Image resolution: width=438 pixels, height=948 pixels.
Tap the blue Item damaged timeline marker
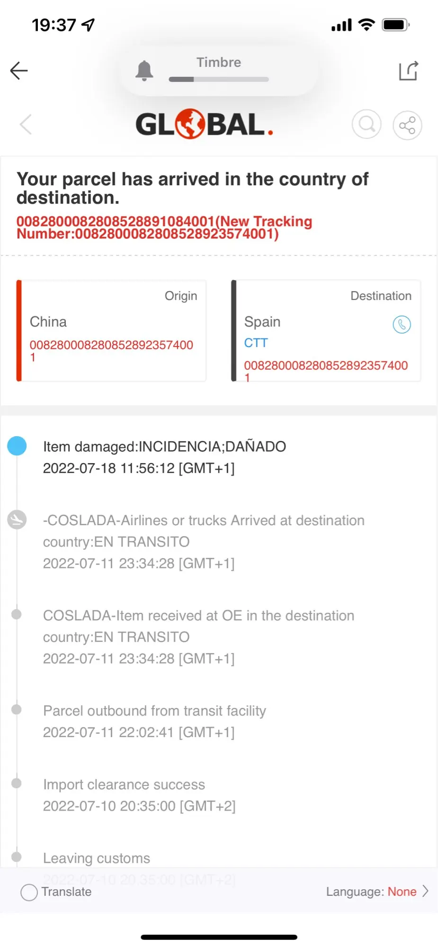click(17, 446)
